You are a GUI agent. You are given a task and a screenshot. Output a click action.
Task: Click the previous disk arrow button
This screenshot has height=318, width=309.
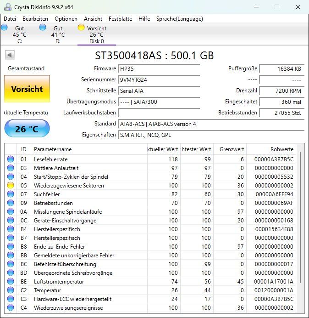pyautogui.click(x=10, y=55)
